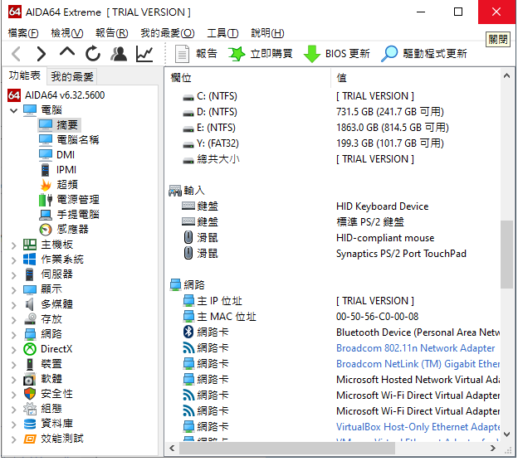Screen dimensions: 518x461
Task: Switch to the 我的最愛 tab
Action: point(72,76)
